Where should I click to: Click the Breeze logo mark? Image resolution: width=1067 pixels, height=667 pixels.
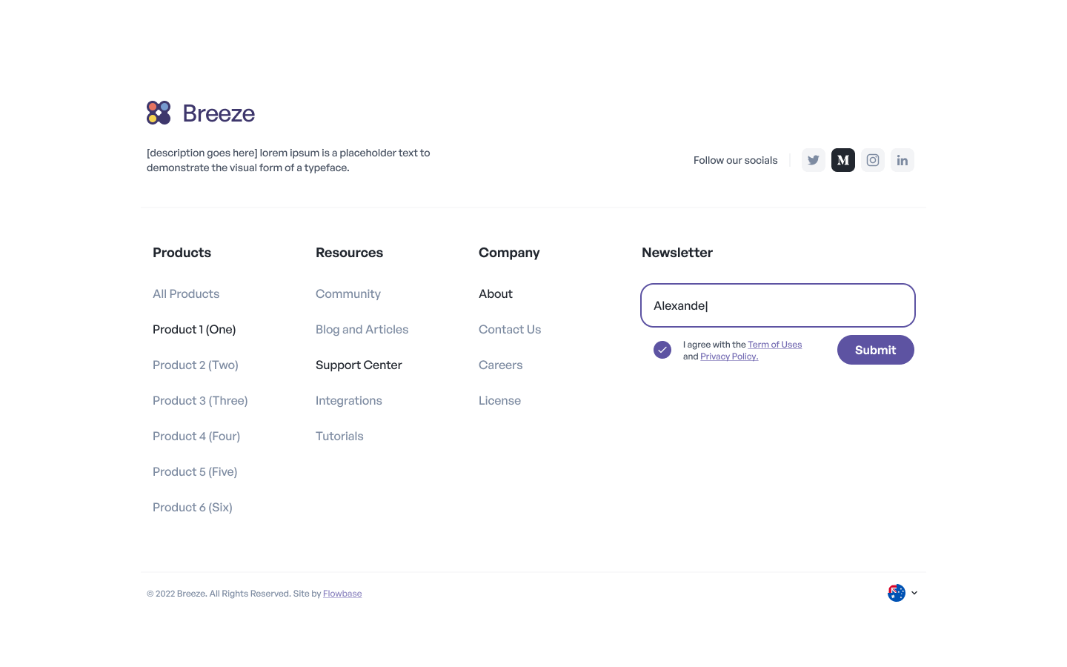coord(158,112)
